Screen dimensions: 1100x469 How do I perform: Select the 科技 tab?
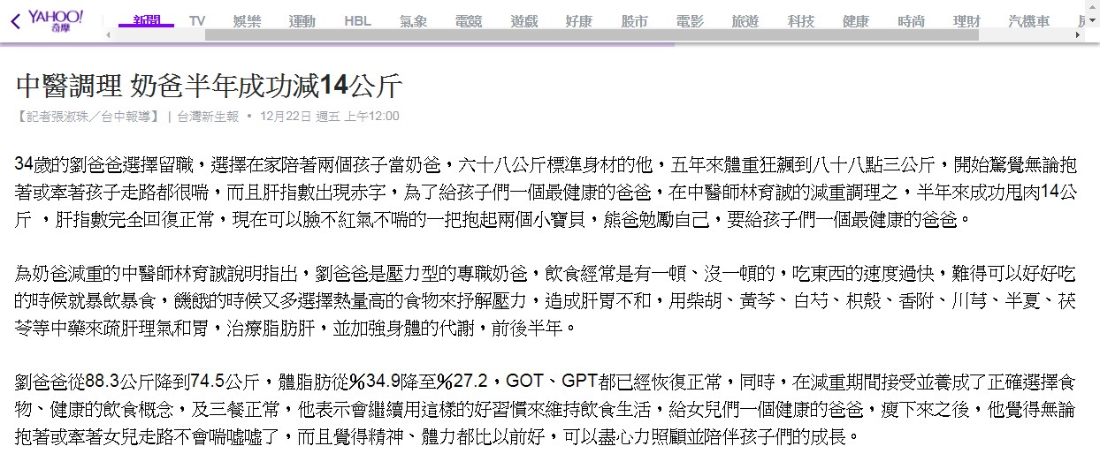click(800, 21)
